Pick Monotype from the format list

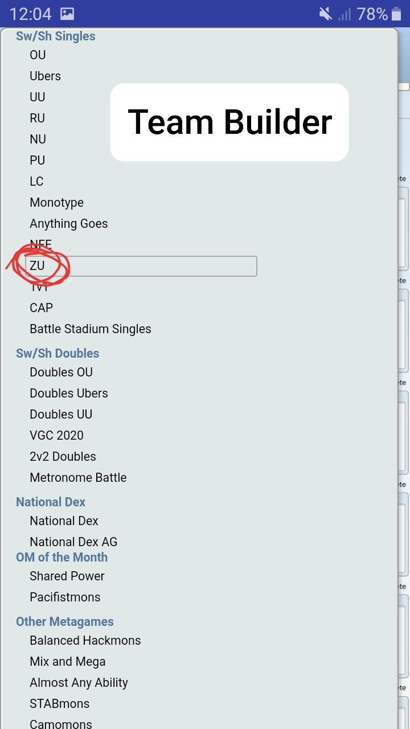[x=56, y=203]
